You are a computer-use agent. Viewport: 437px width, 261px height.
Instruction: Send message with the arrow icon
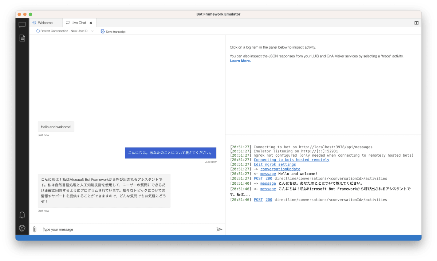pyautogui.click(x=219, y=229)
